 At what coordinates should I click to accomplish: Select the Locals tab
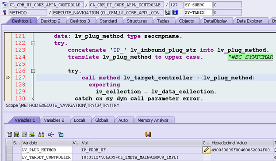[80, 120]
